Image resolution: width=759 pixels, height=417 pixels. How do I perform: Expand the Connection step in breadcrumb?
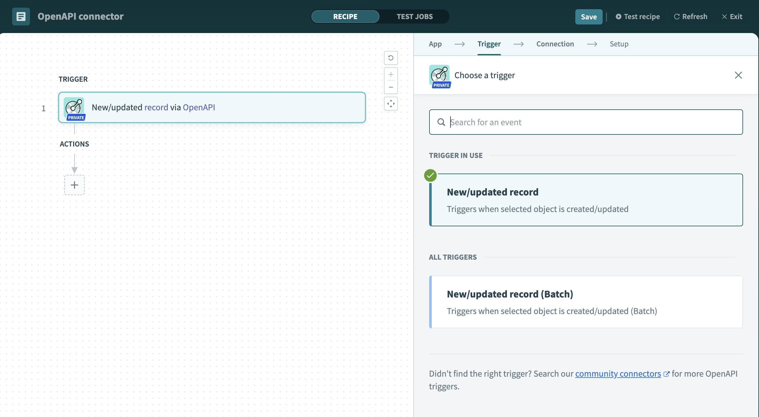[555, 44]
